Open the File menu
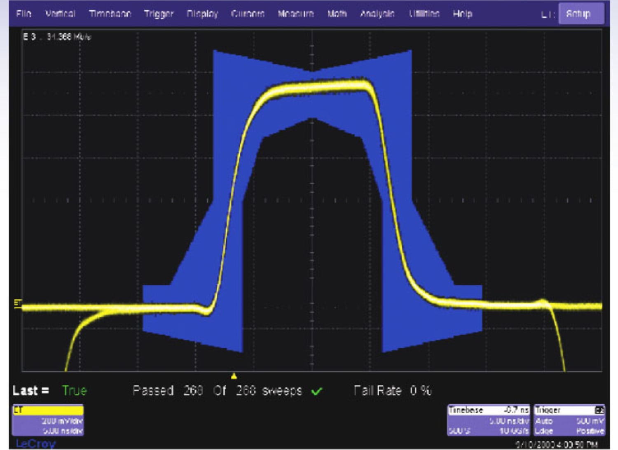 [x=23, y=14]
